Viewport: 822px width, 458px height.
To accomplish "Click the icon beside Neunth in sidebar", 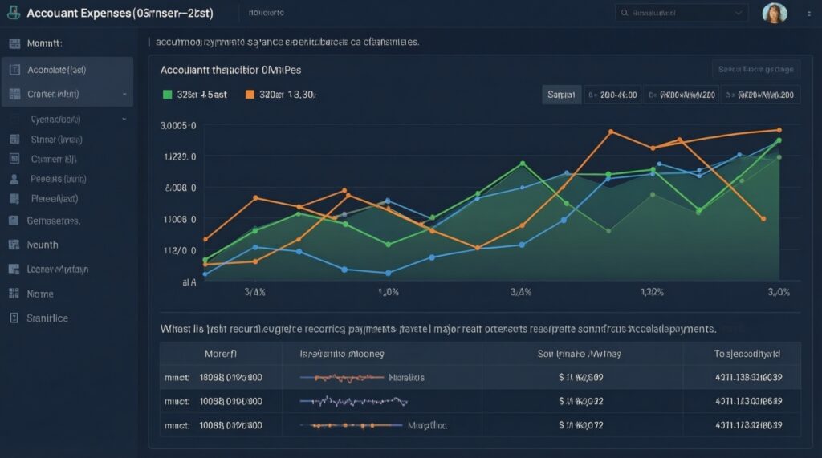I will pyautogui.click(x=14, y=245).
